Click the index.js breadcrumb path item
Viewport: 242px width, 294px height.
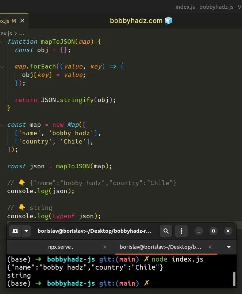[6, 34]
